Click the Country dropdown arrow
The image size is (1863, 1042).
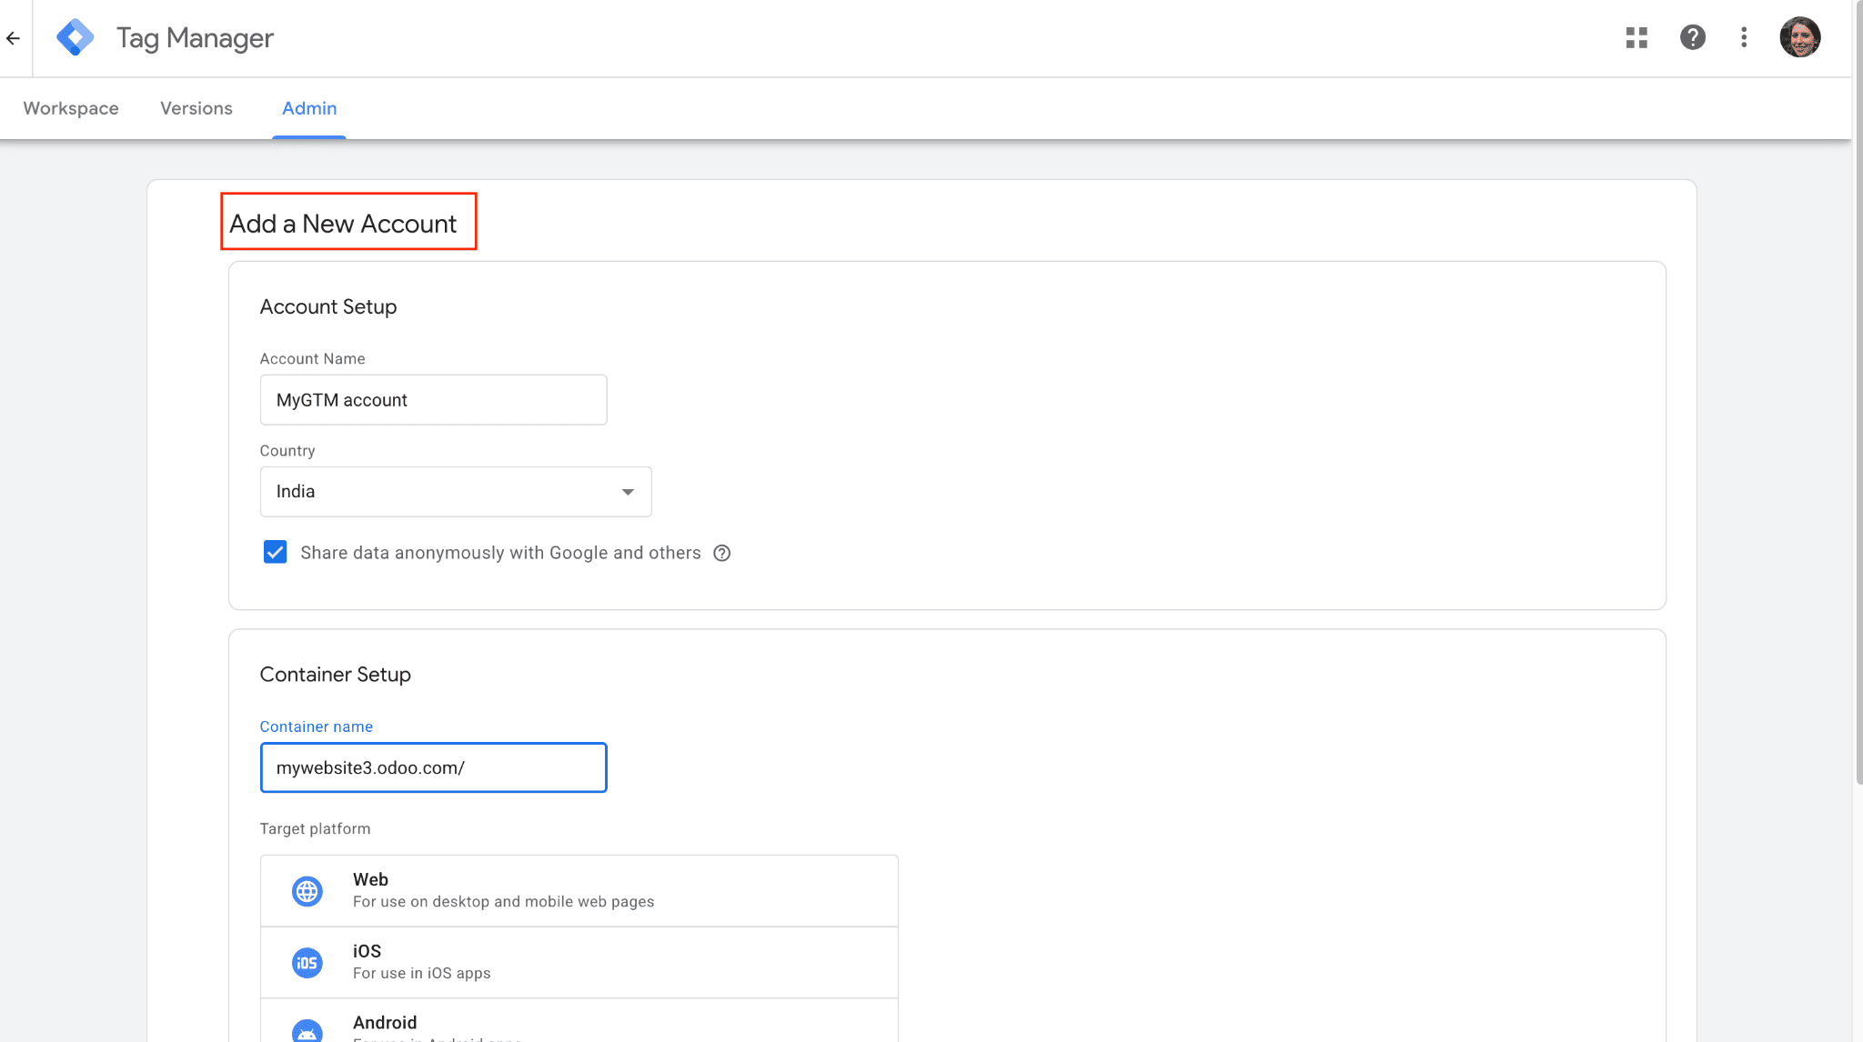tap(628, 492)
